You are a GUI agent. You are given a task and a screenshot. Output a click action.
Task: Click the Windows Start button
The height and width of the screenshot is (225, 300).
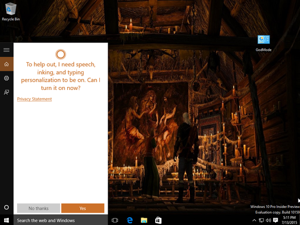pos(7,220)
